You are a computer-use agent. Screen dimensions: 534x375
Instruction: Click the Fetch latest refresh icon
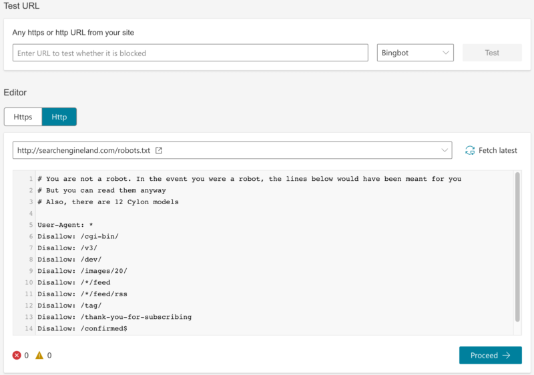tap(470, 151)
